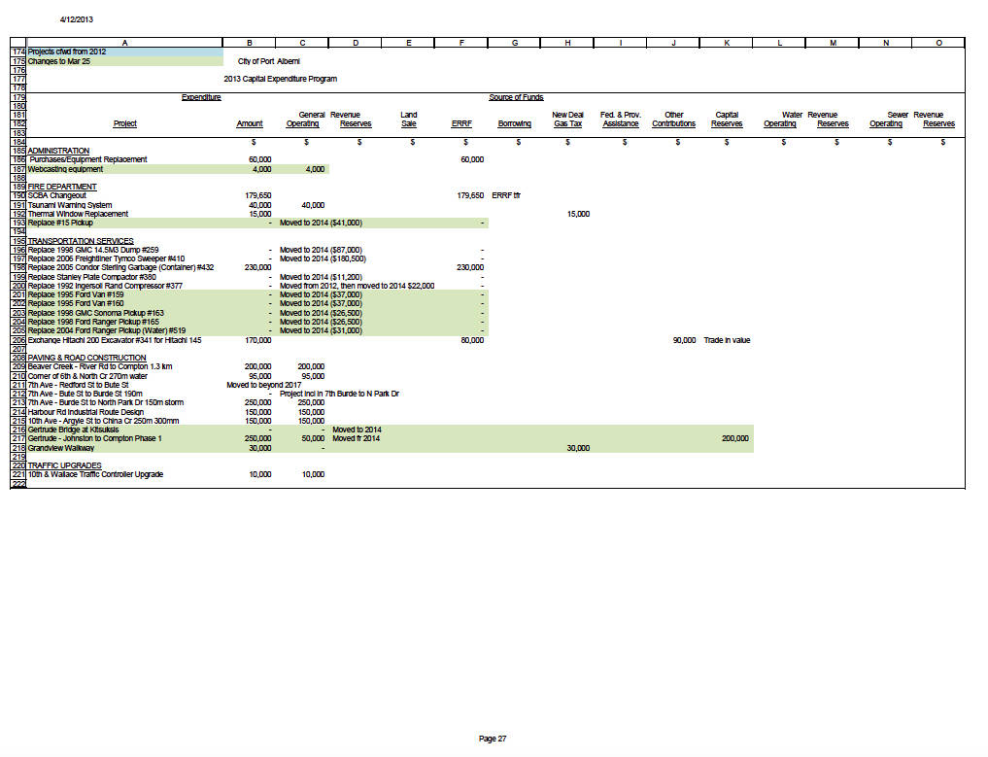Click 'Replace 2004 Ford Ranger Pickup (Water) #519'
This screenshot has height=757, width=988.
coord(107,330)
